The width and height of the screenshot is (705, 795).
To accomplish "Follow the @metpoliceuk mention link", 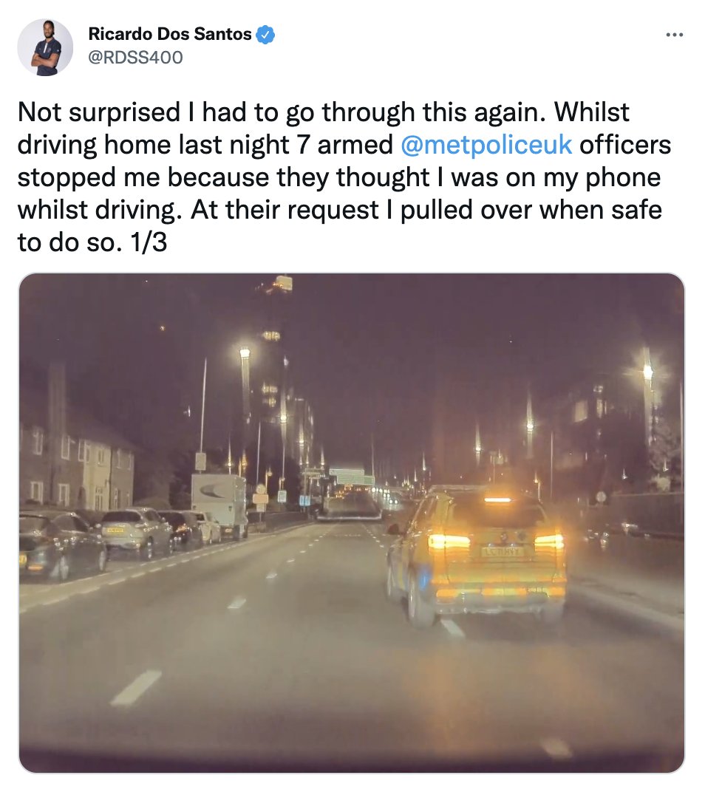I will click(x=487, y=145).
